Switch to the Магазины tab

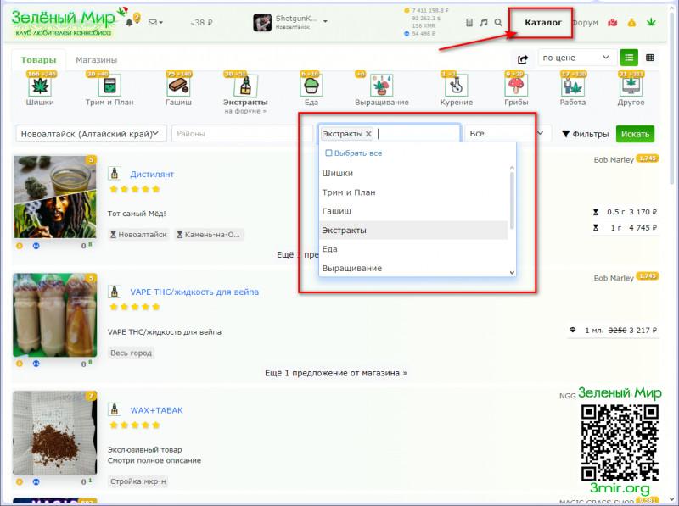[96, 60]
